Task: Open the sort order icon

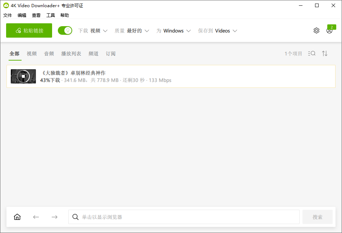Action: (x=324, y=53)
